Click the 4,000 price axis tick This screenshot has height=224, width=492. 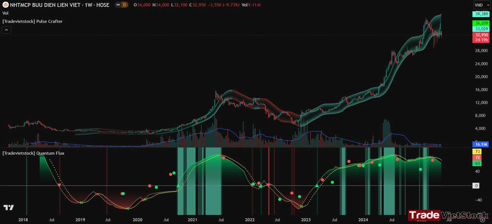[x=480, y=129]
